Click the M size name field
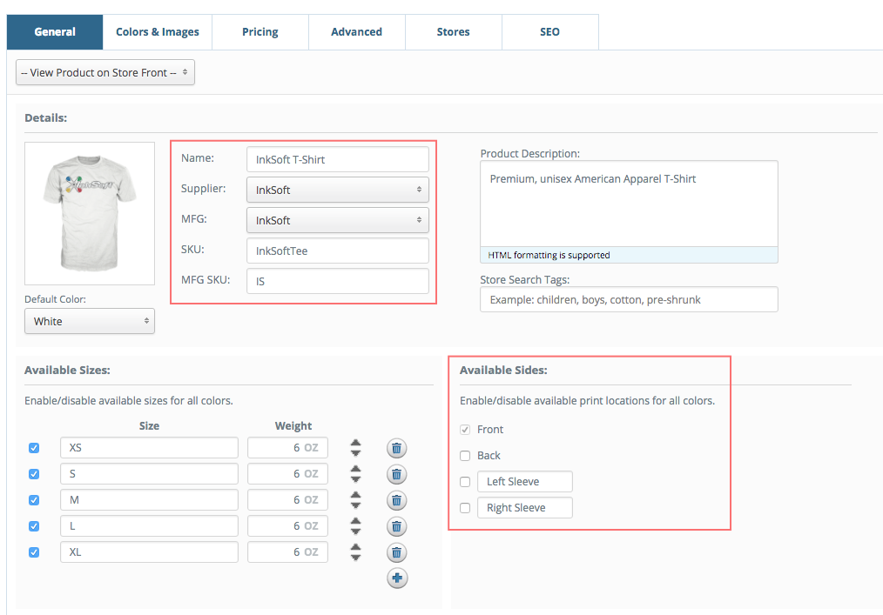 (149, 499)
